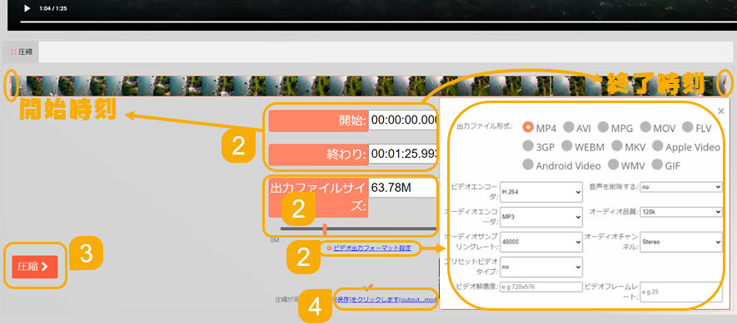Image resolution: width=737 pixels, height=324 pixels.
Task: Click the arrow icon on 圧縮 button
Action: point(45,267)
